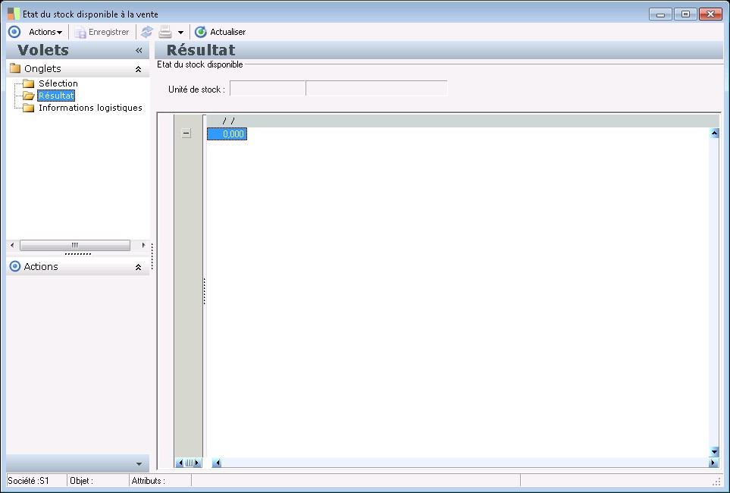730x493 pixels.
Task: Click the Résultat open folder icon
Action: [29, 96]
